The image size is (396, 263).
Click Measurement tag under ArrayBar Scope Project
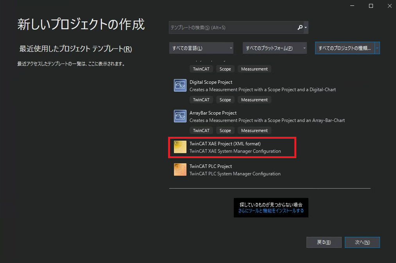254,131
